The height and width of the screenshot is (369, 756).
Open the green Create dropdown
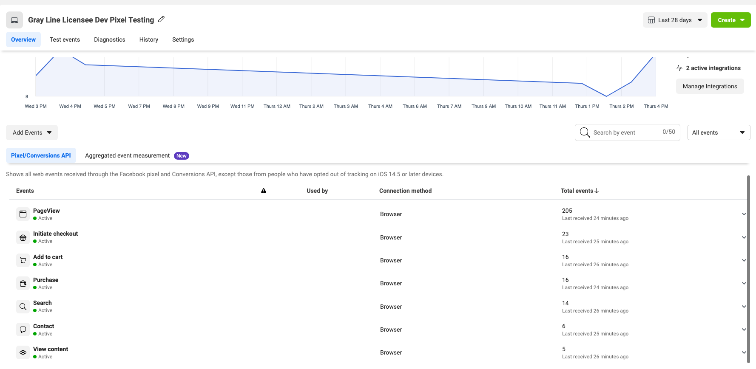pyautogui.click(x=730, y=20)
